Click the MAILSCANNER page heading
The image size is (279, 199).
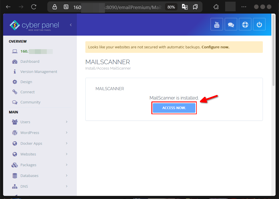pos(108,62)
